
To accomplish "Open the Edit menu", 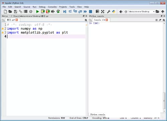I will 10,7.
